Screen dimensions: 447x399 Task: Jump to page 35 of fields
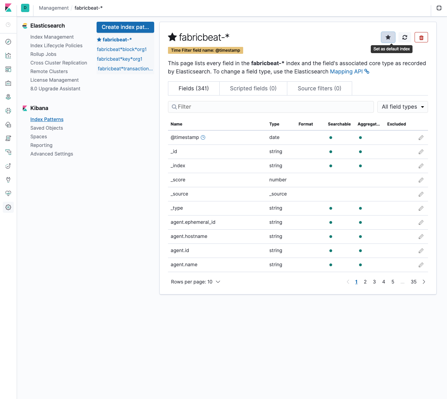tap(414, 282)
